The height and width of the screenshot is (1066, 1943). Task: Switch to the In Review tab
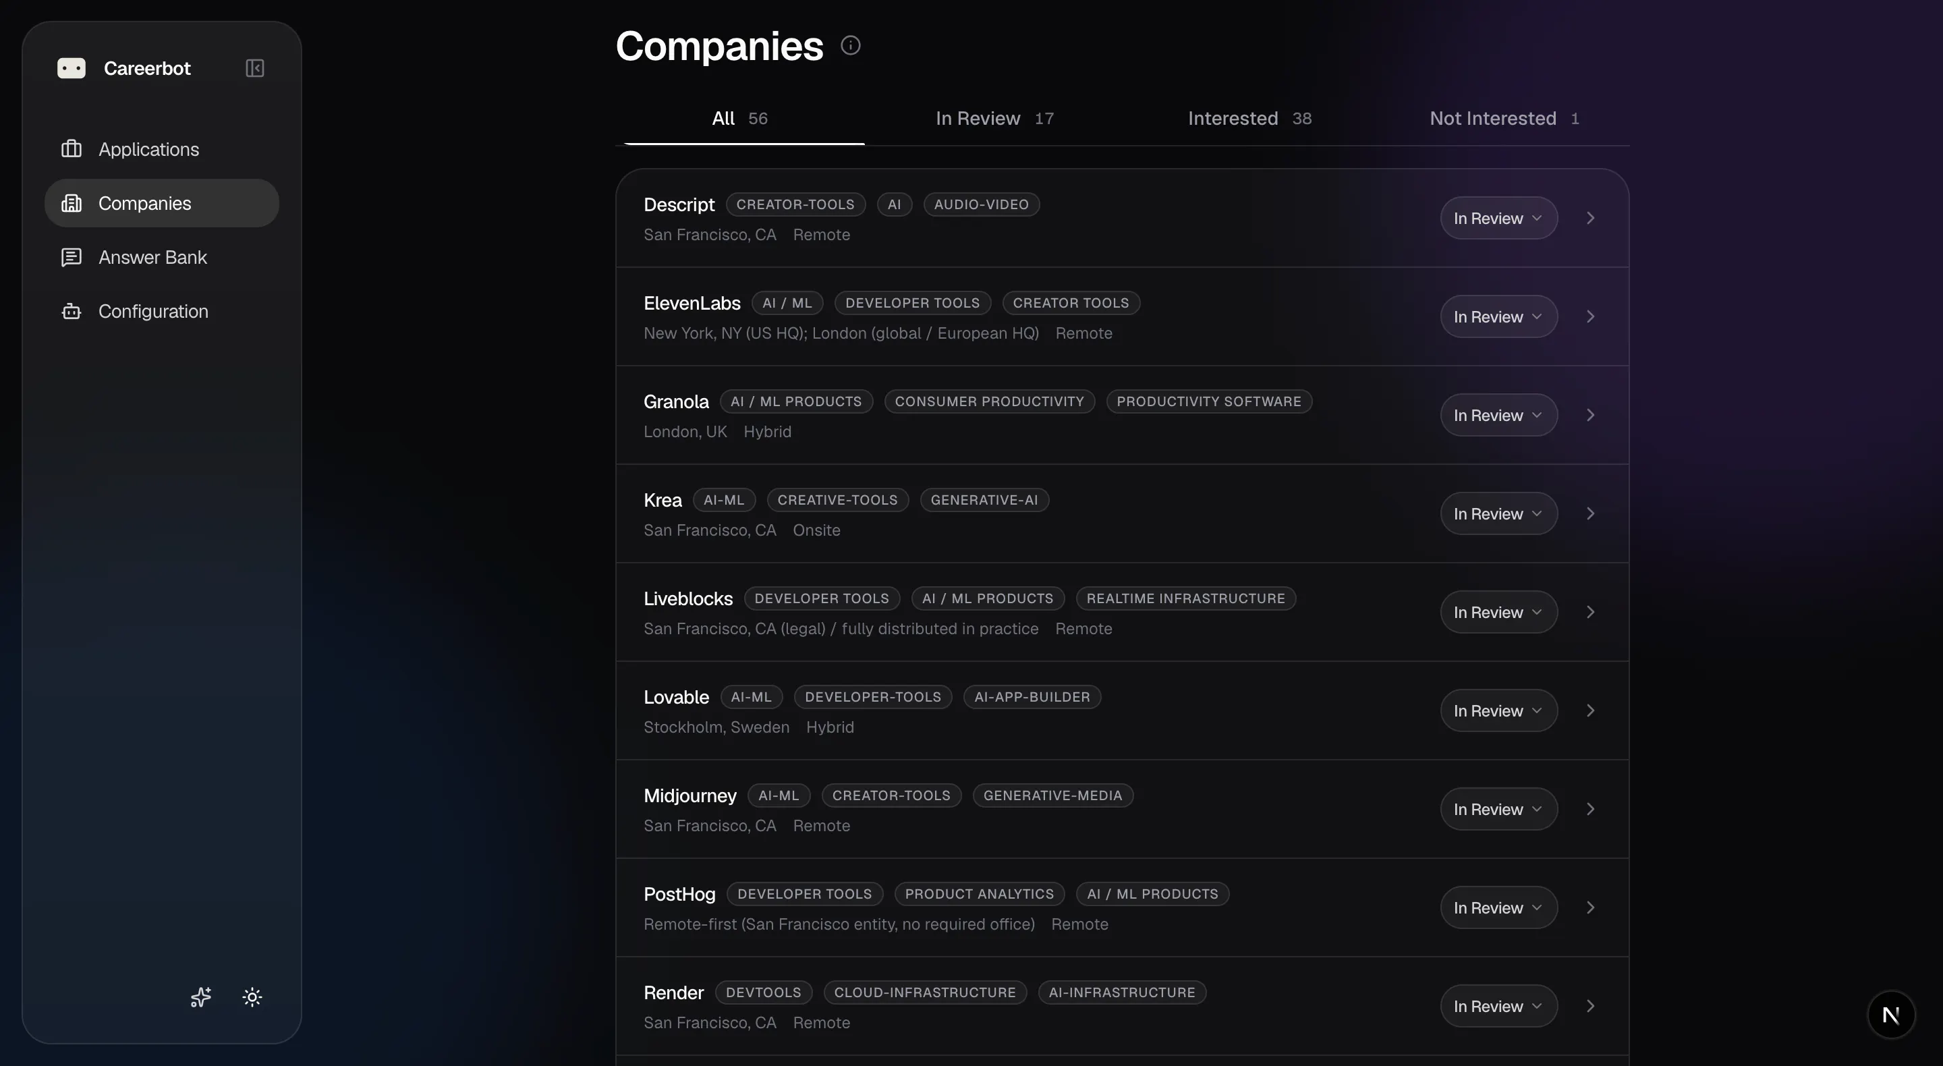995,119
